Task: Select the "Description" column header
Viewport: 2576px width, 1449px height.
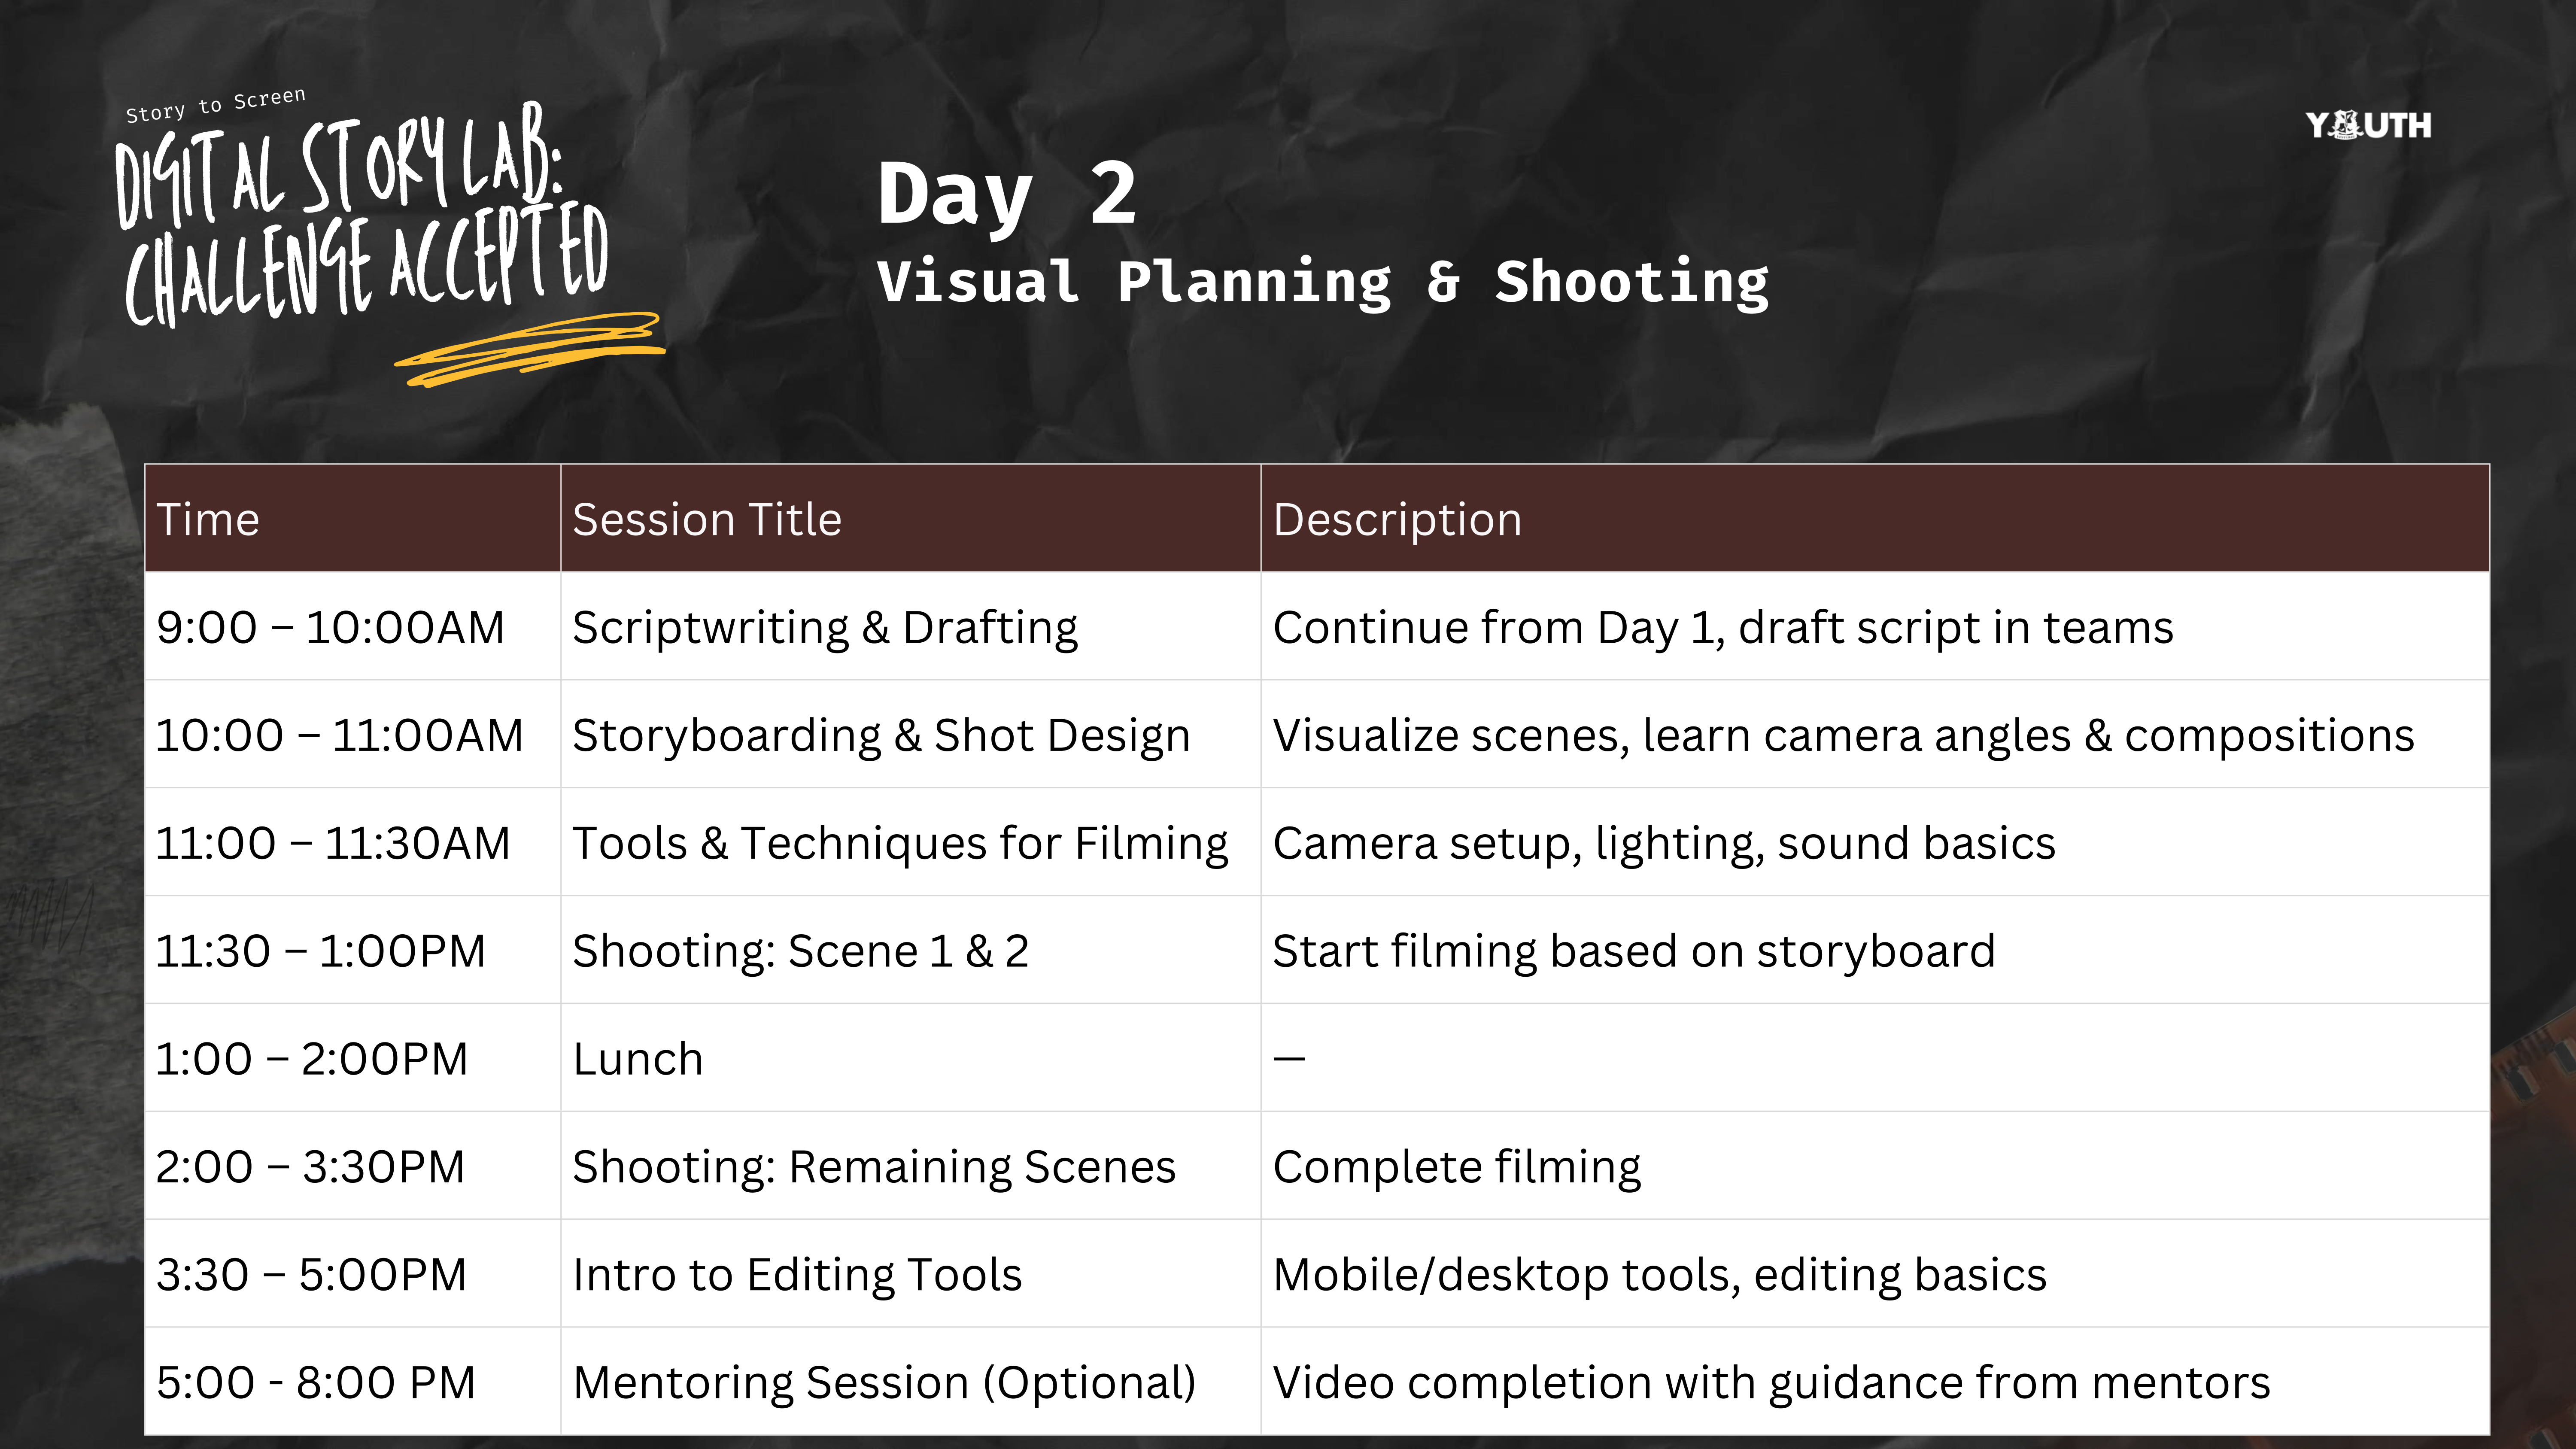Action: (1396, 520)
